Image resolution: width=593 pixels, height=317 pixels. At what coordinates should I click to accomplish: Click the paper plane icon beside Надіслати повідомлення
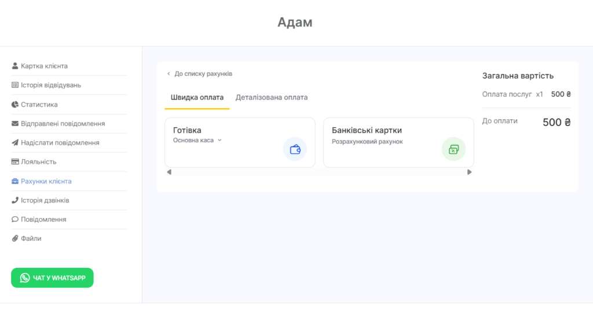click(x=15, y=143)
